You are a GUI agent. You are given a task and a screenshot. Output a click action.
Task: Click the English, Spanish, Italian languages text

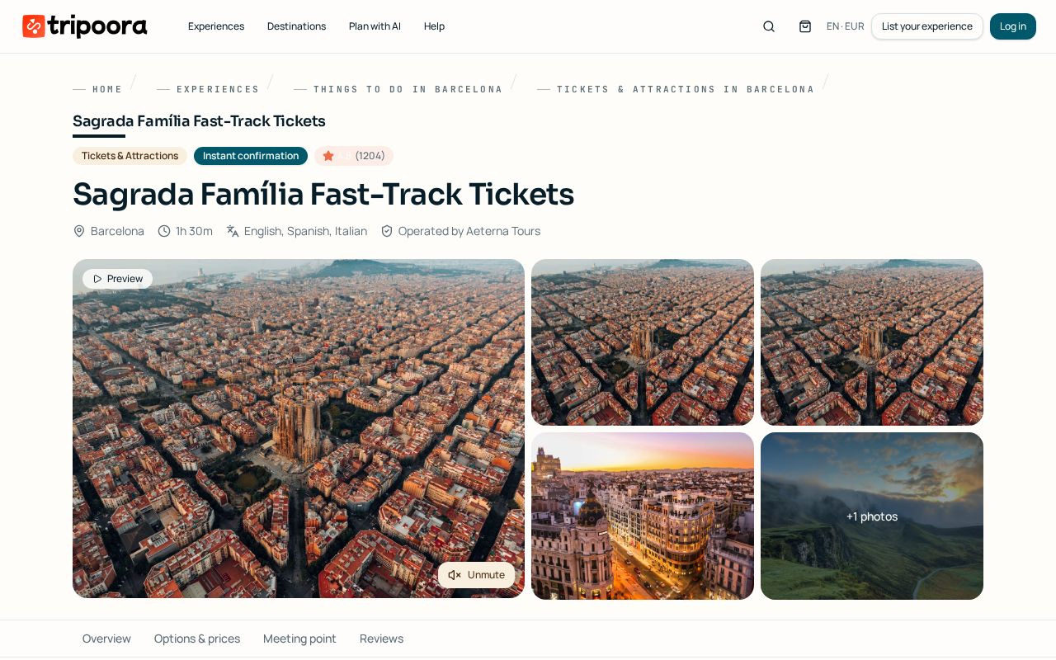(305, 231)
